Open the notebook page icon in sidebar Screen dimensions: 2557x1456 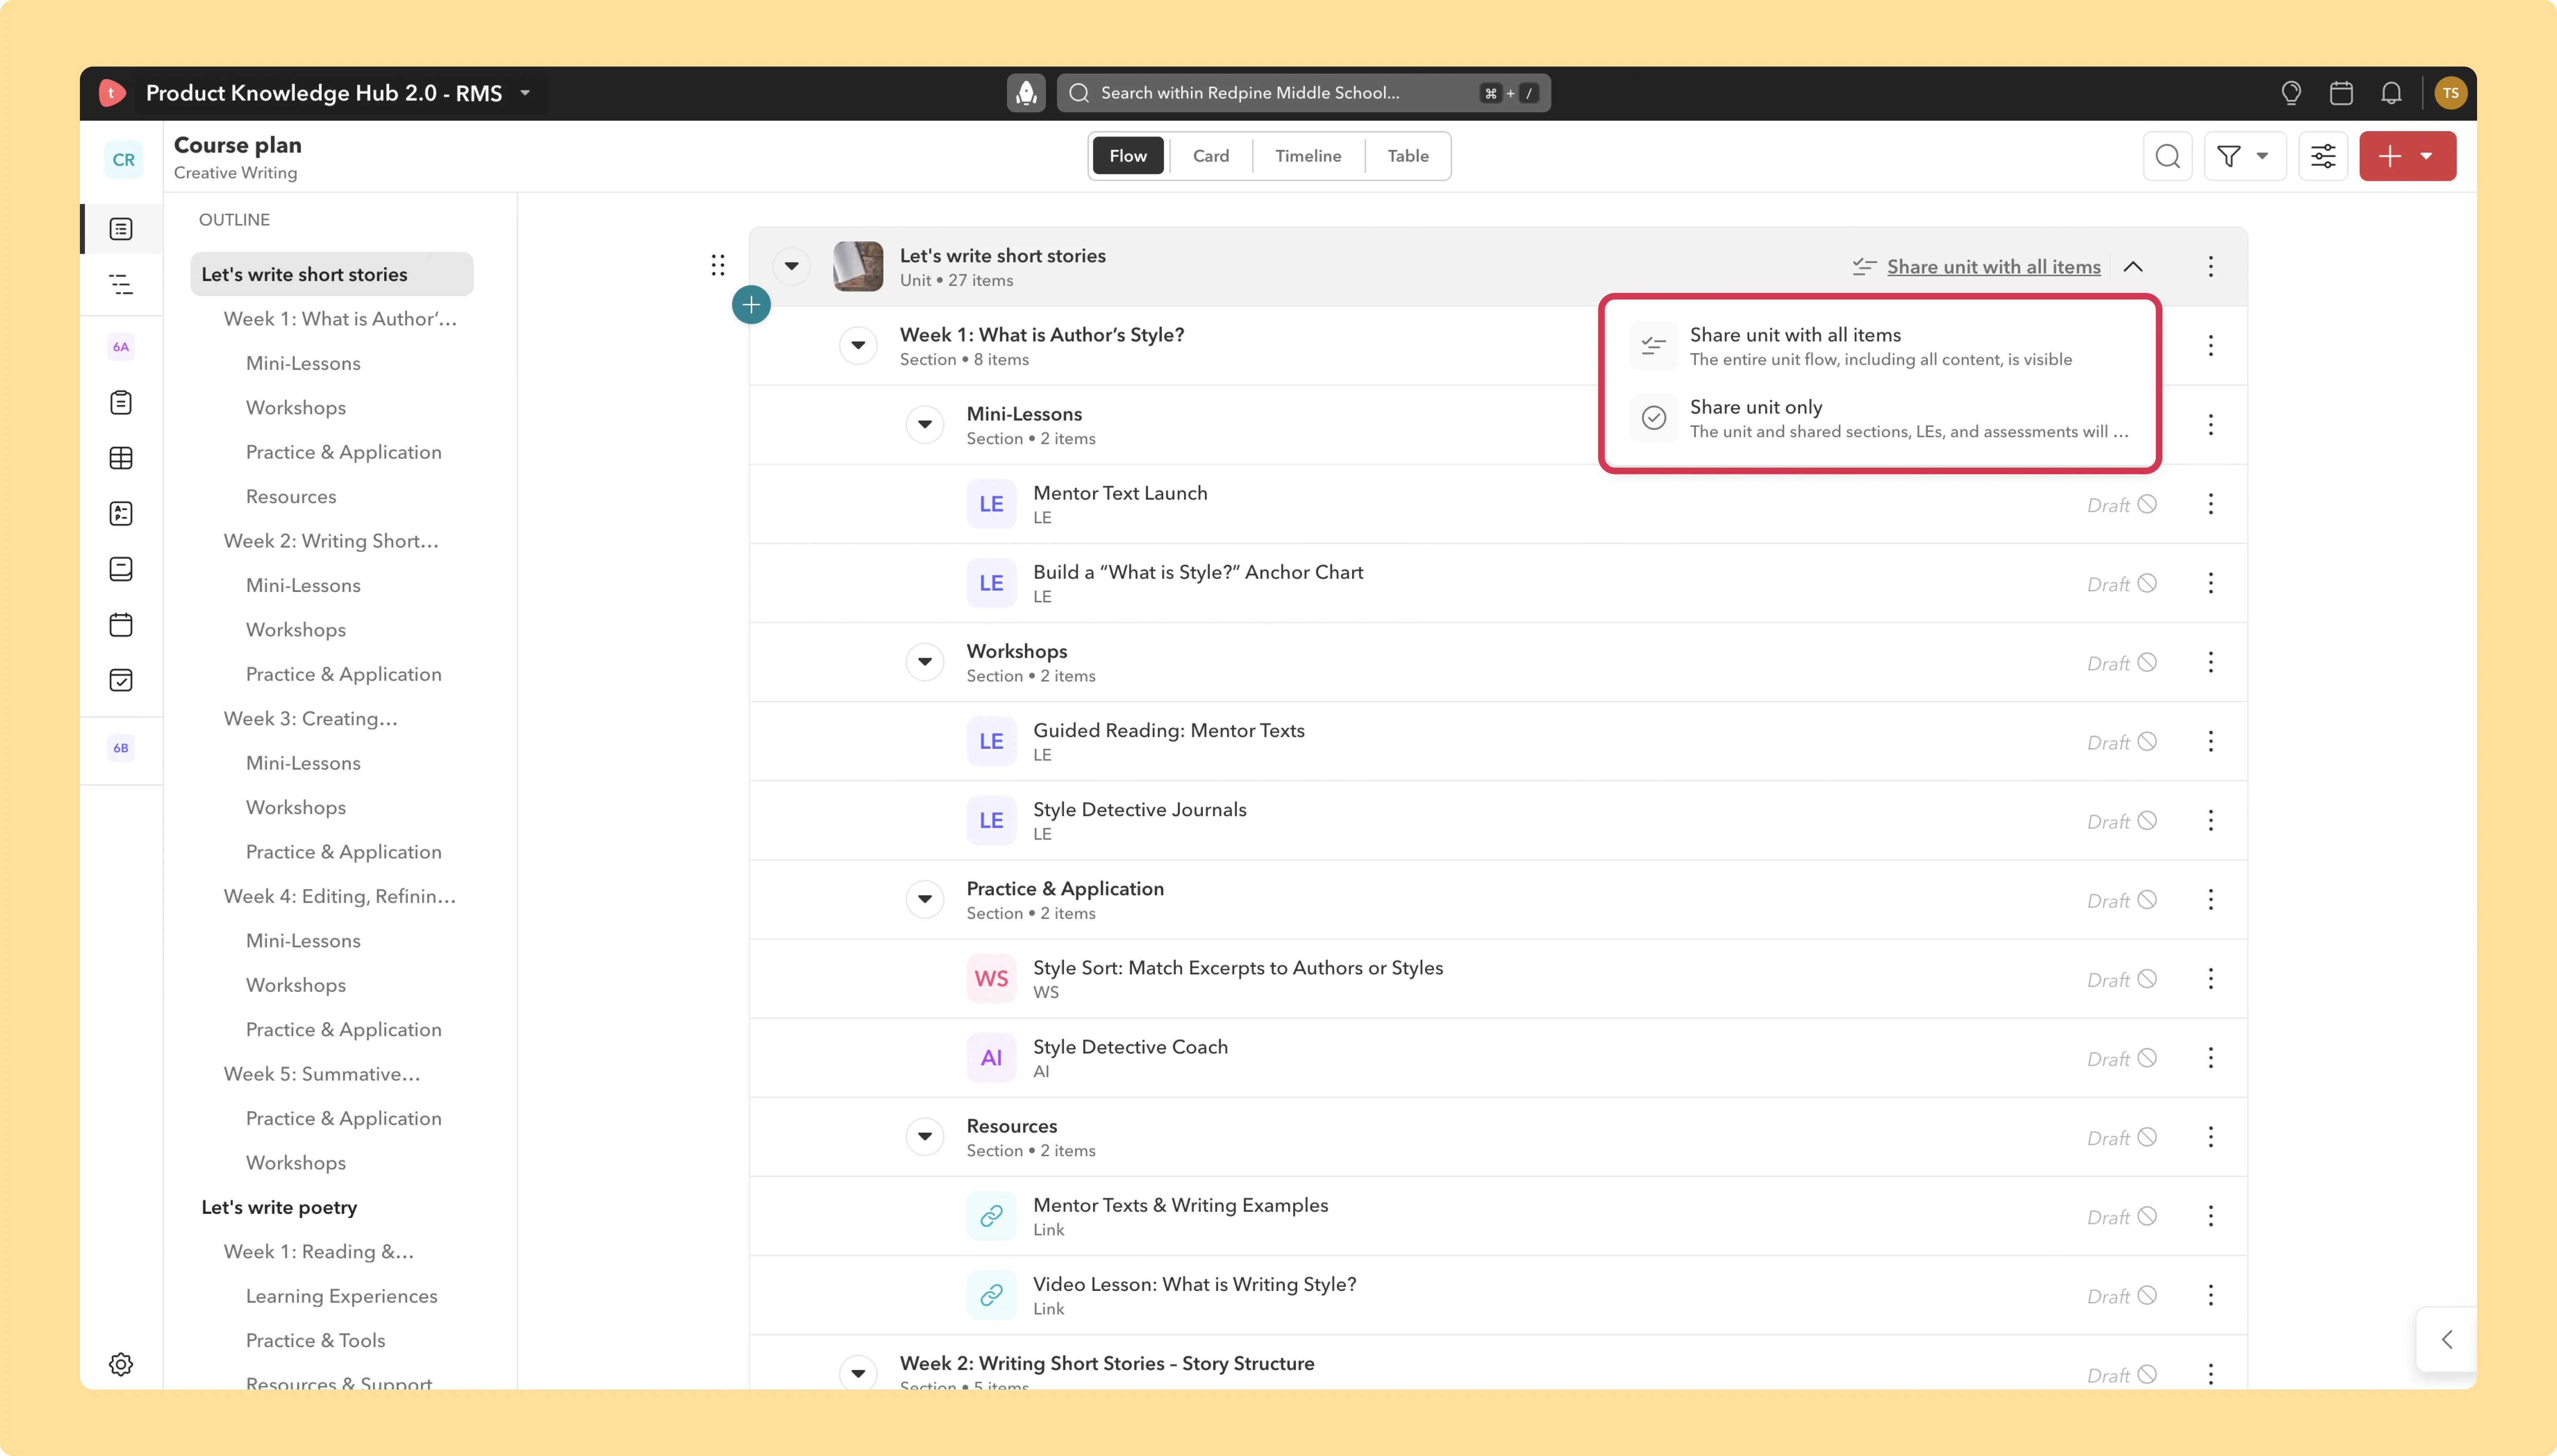coord(121,569)
